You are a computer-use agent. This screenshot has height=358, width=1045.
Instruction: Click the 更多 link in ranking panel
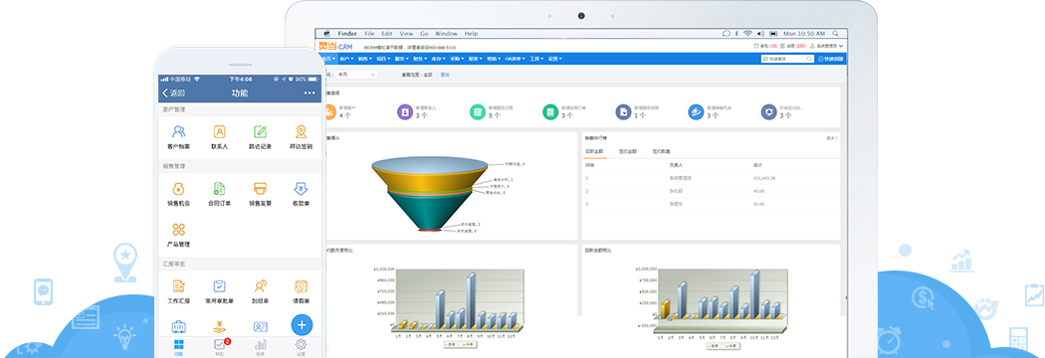[x=832, y=138]
